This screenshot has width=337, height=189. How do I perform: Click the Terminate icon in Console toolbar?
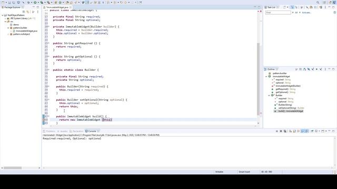277,131
